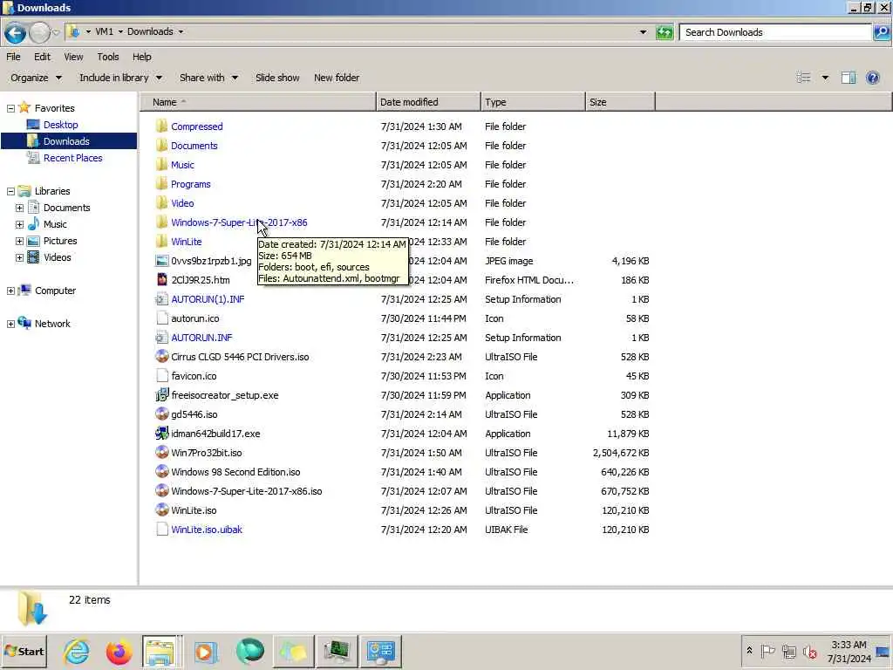Select the gd5446.iso disc icon
Viewport: 893px width, 670px height.
click(161, 414)
